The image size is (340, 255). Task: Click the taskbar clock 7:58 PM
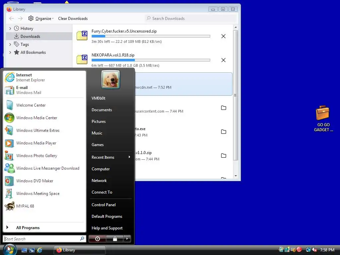(x=327, y=250)
